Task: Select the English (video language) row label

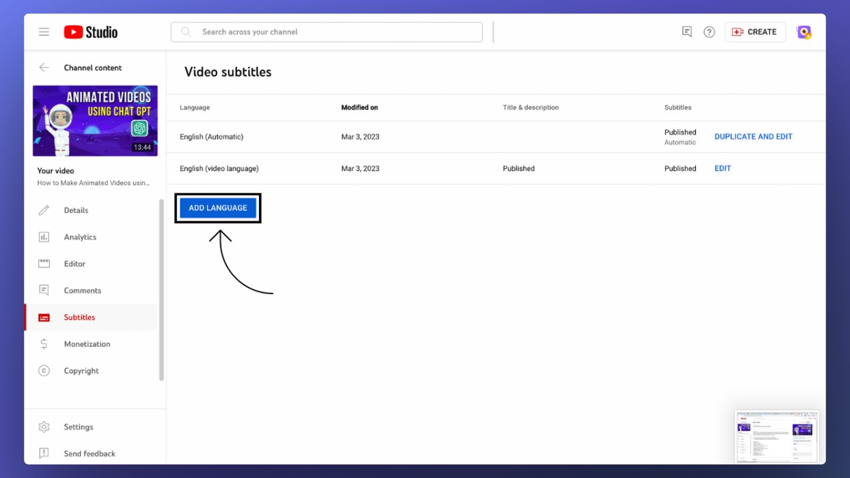Action: coord(219,168)
